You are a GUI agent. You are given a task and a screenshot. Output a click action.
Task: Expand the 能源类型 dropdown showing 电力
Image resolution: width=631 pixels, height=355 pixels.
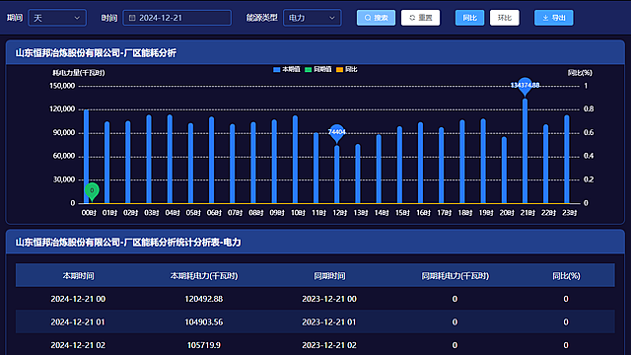tap(313, 18)
